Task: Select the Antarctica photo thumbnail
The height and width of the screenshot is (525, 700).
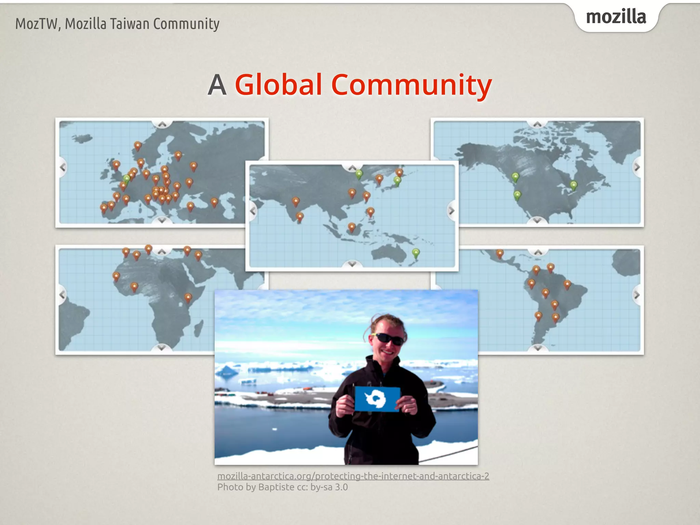Action: (x=346, y=377)
